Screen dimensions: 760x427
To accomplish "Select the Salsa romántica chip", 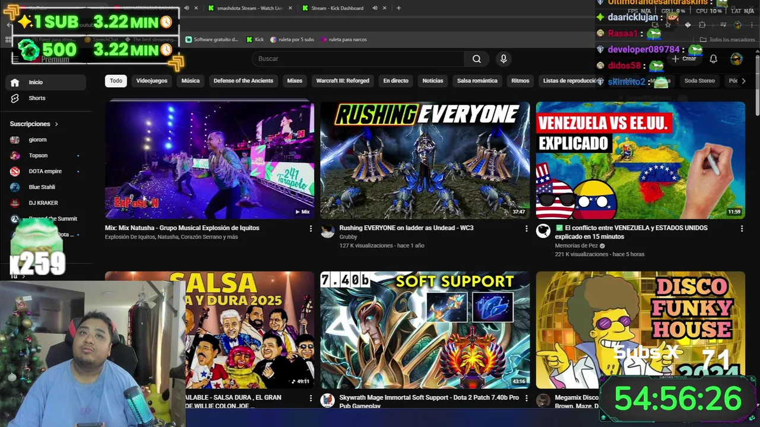I will 477,81.
